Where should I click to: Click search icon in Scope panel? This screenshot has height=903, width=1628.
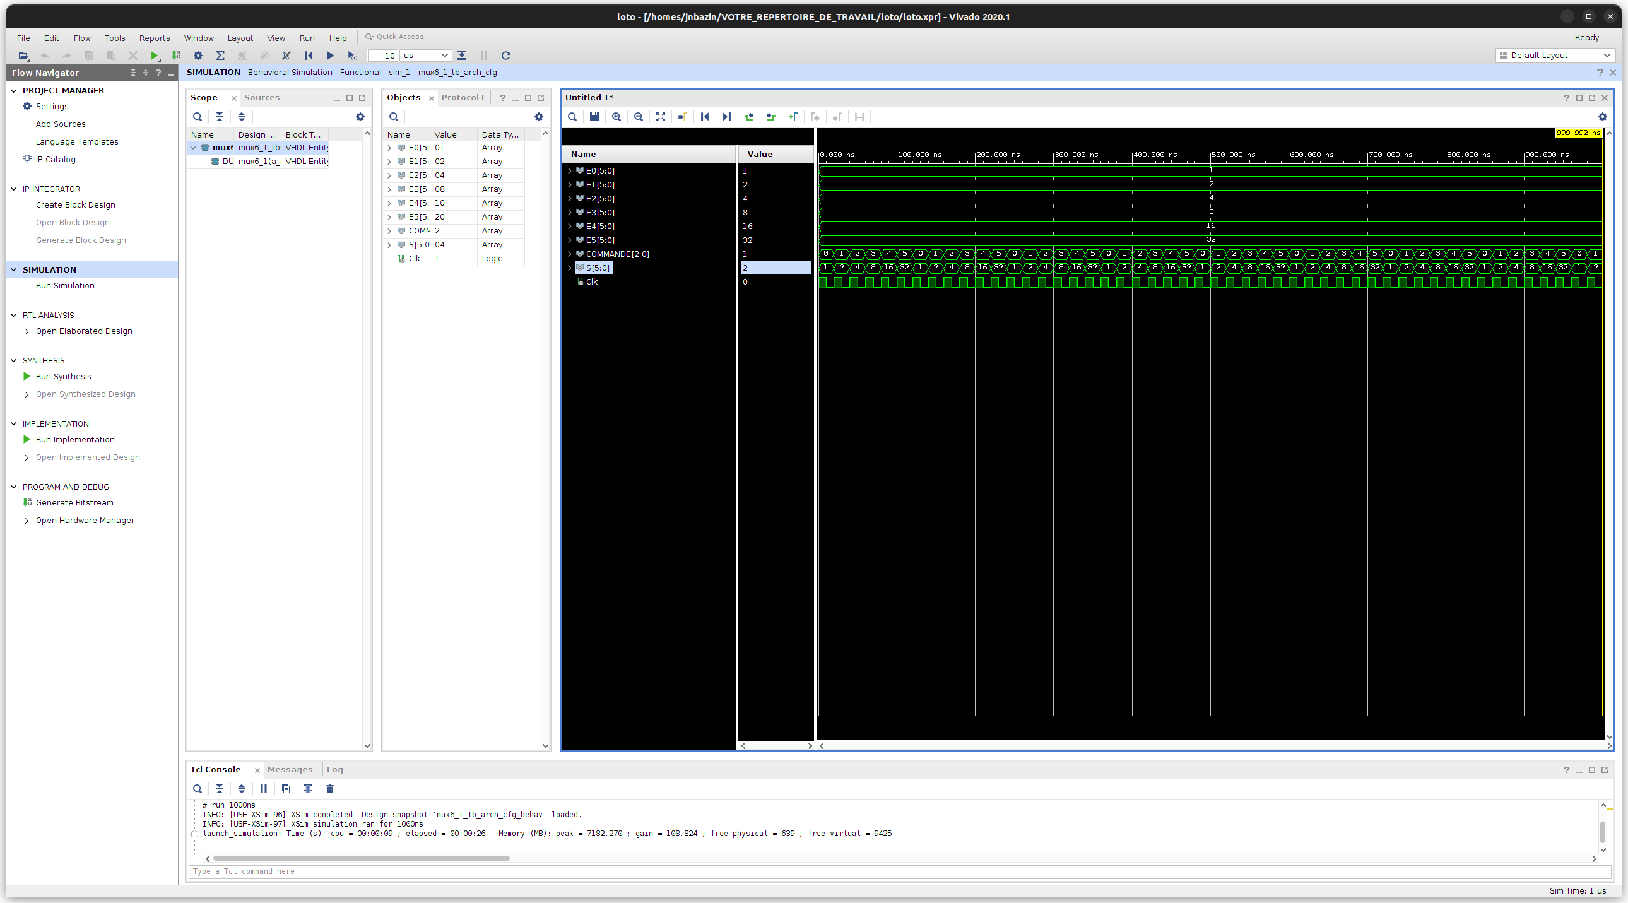[x=197, y=117]
